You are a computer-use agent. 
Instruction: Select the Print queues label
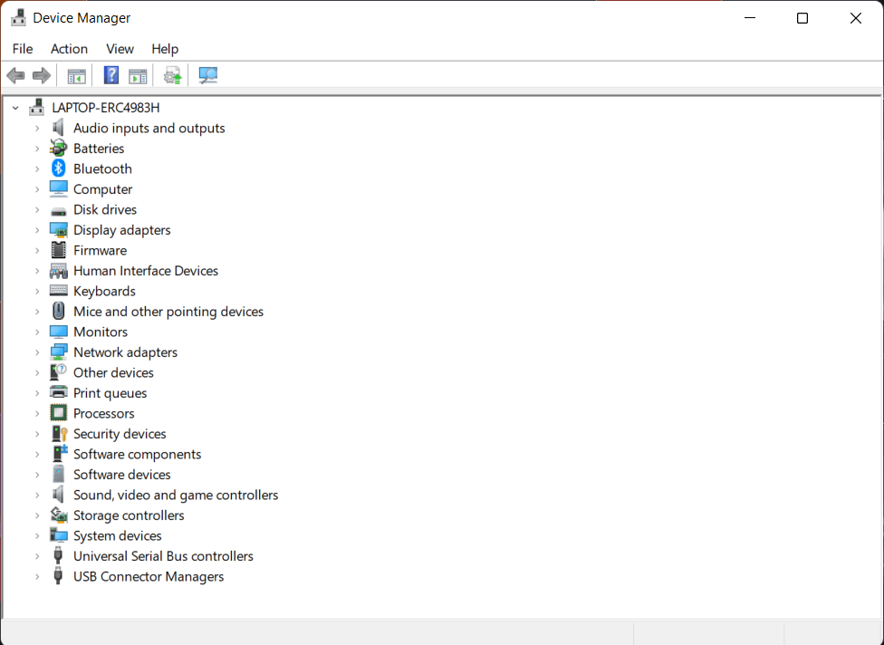(110, 393)
